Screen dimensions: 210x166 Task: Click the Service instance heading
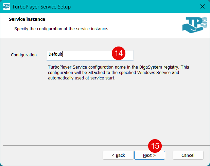(x=27, y=19)
